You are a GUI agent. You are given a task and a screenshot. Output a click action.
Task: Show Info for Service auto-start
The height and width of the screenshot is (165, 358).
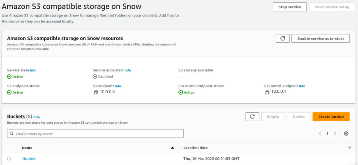click(x=128, y=70)
